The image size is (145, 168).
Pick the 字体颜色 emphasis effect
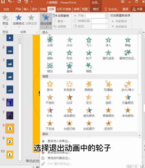(x=128, y=112)
